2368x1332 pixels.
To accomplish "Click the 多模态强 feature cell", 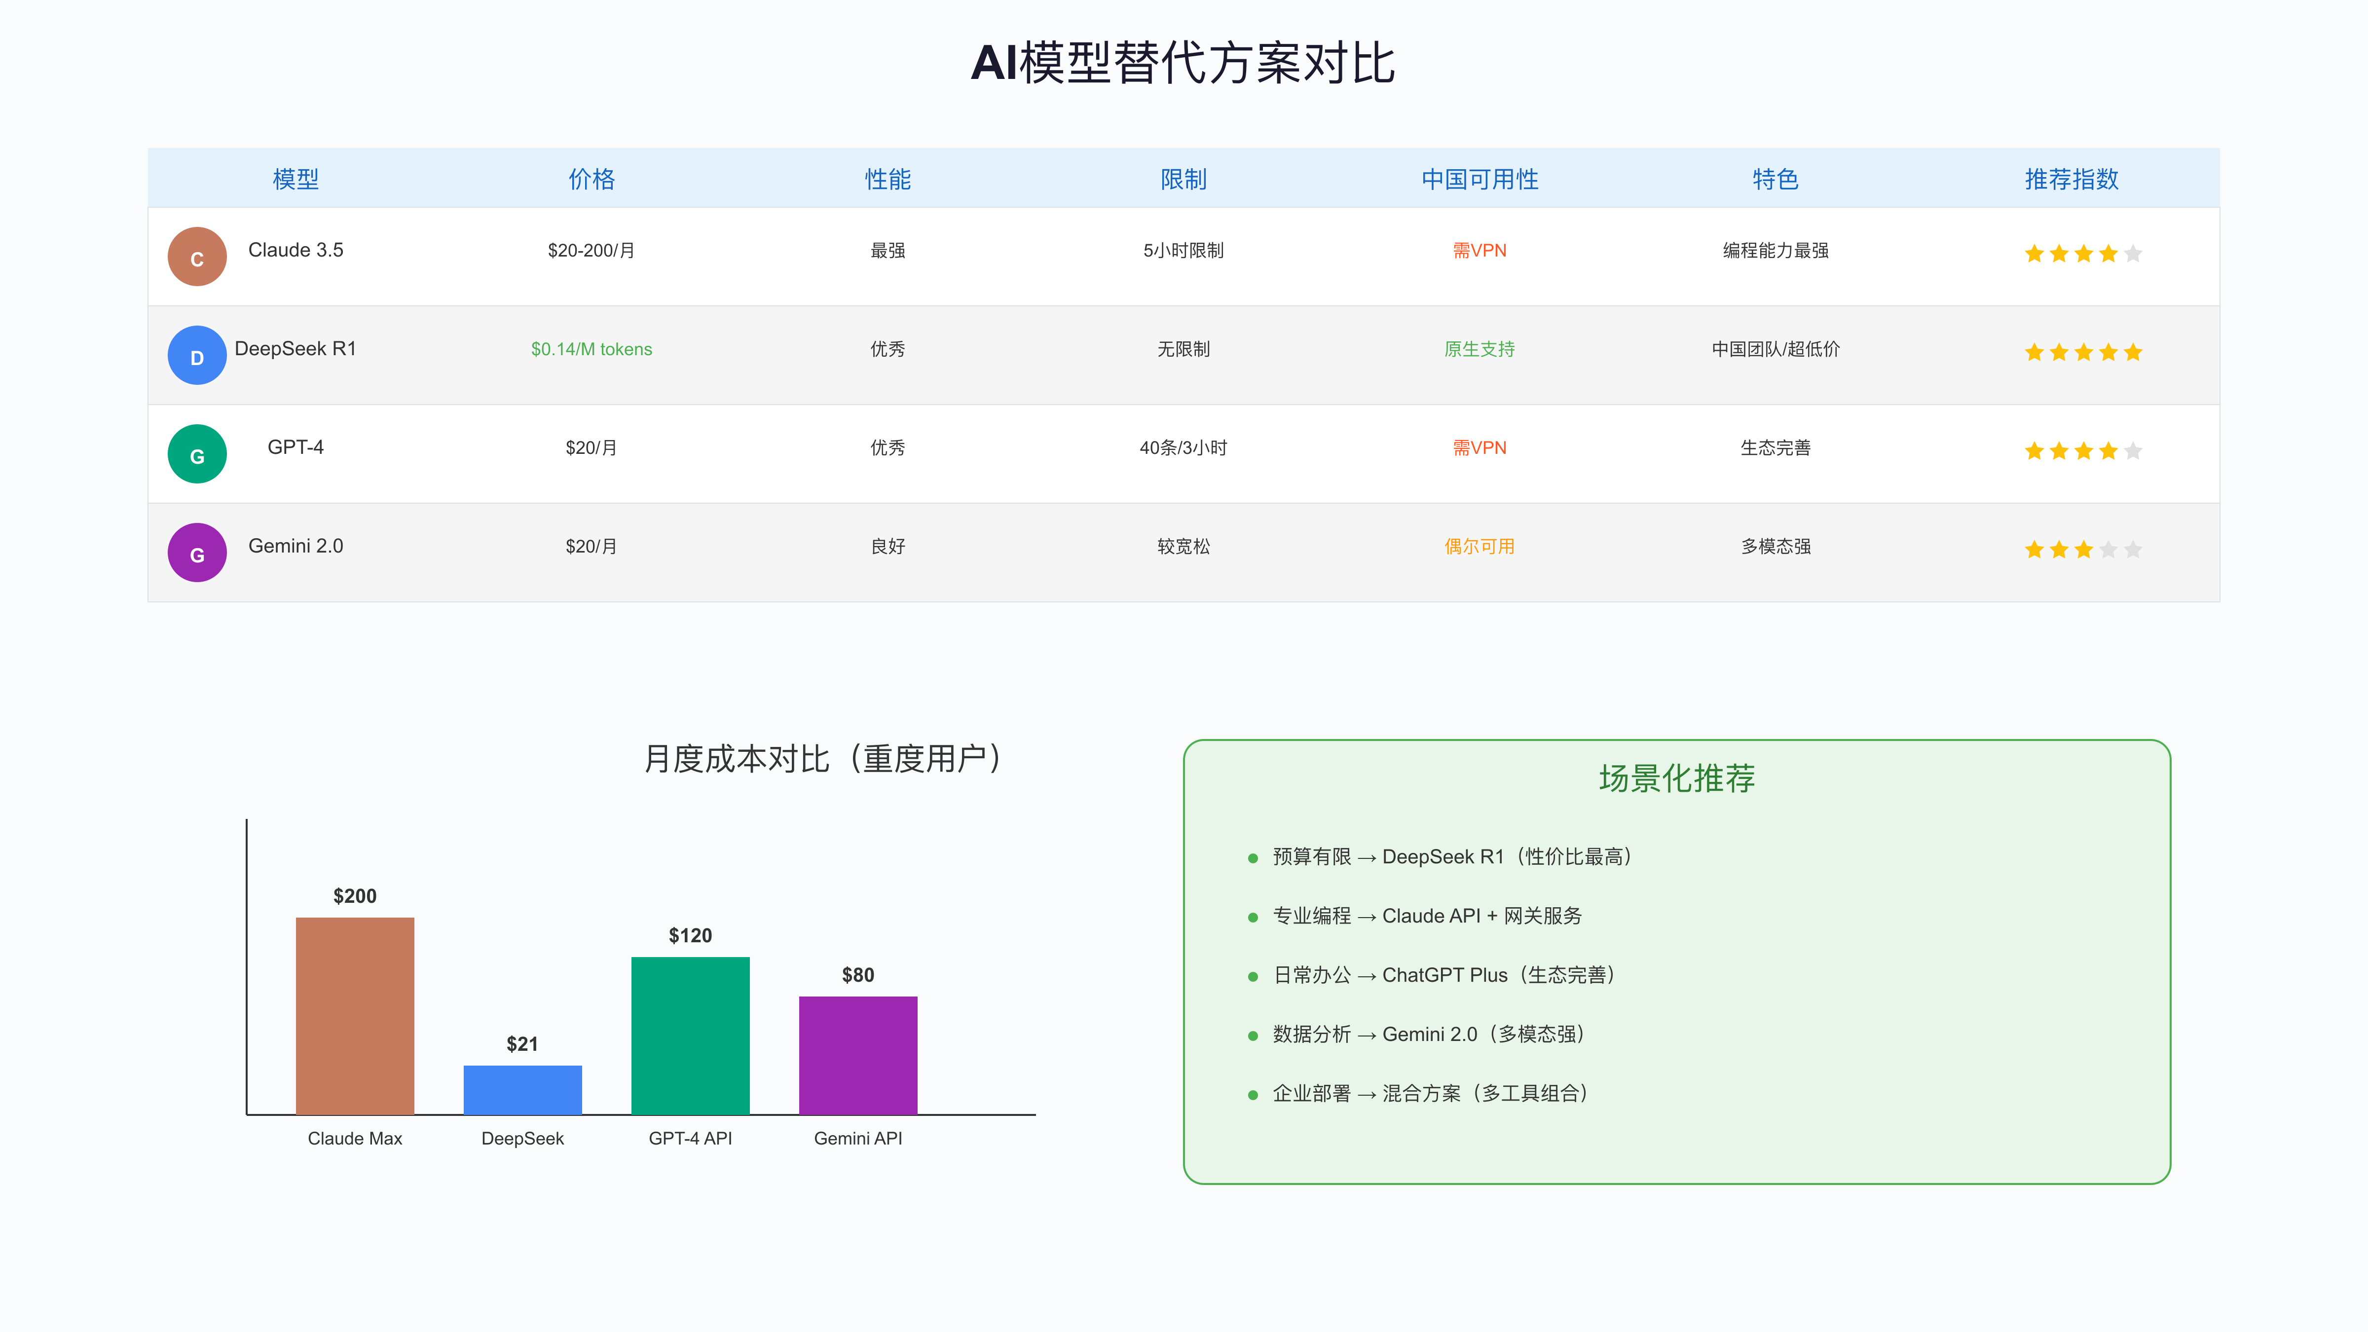I will coord(1776,546).
